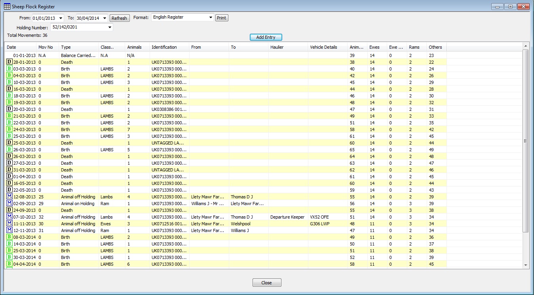
Task: Click the Movement icon on row 11-11-2013
Action: click(10, 224)
